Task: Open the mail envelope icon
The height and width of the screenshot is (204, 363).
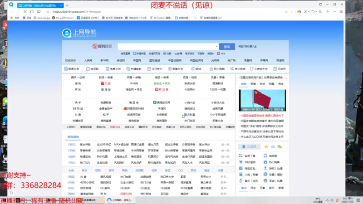Action: click(273, 146)
